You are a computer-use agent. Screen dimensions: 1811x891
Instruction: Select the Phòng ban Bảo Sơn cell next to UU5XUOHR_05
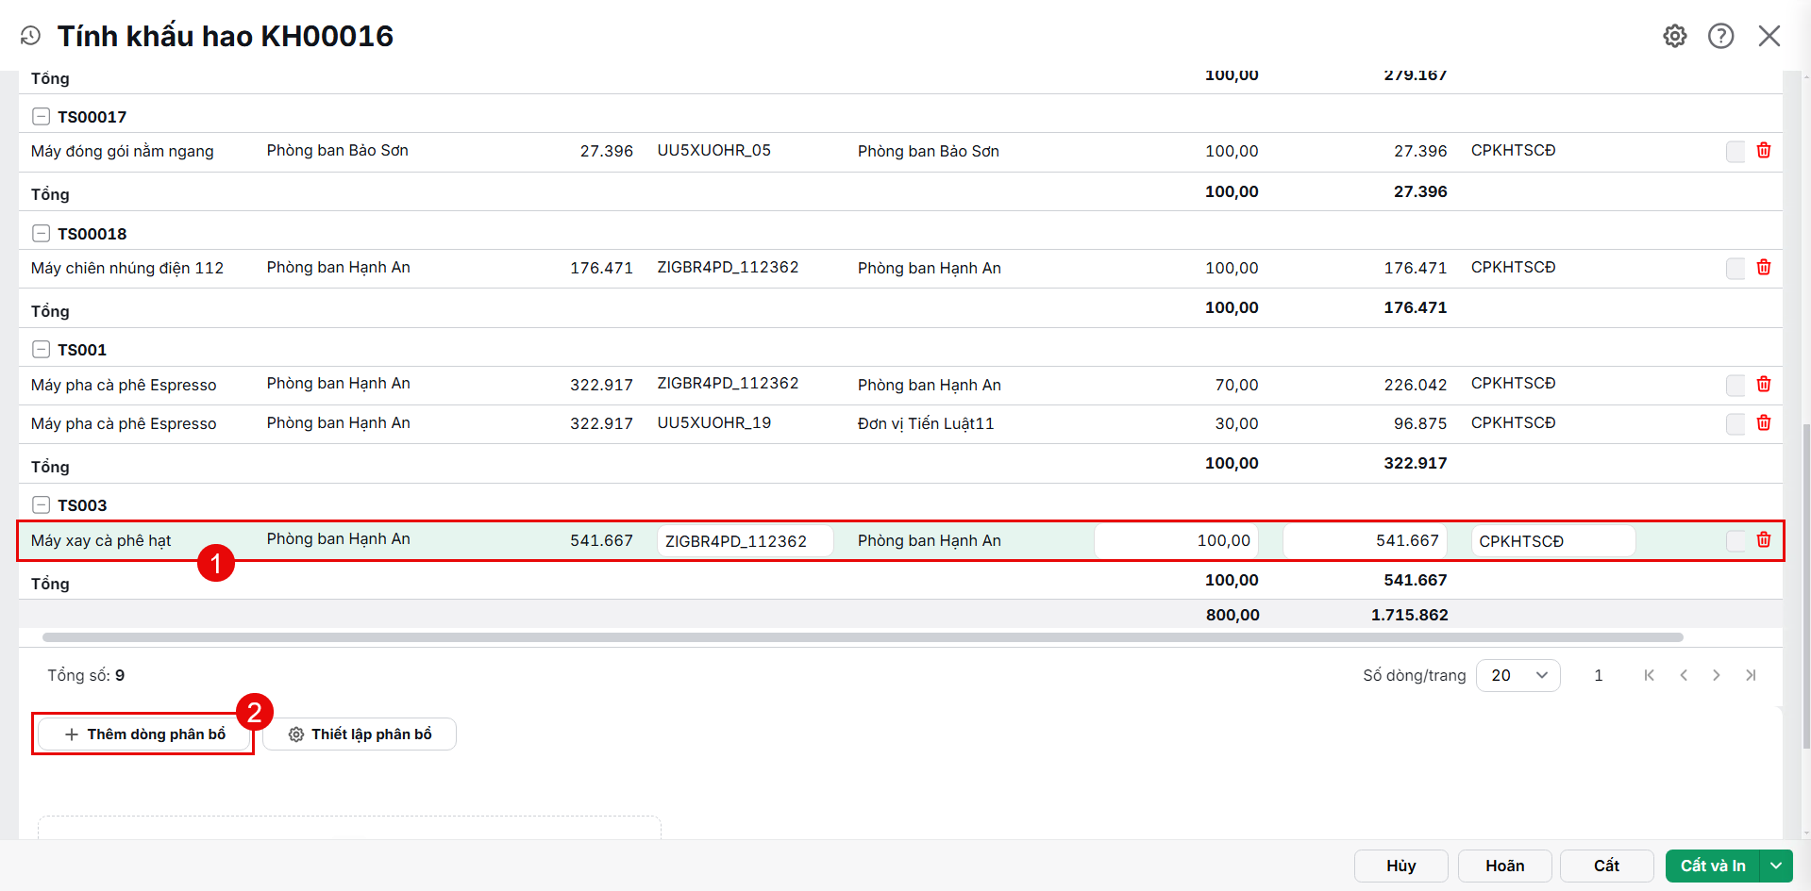[x=929, y=152]
